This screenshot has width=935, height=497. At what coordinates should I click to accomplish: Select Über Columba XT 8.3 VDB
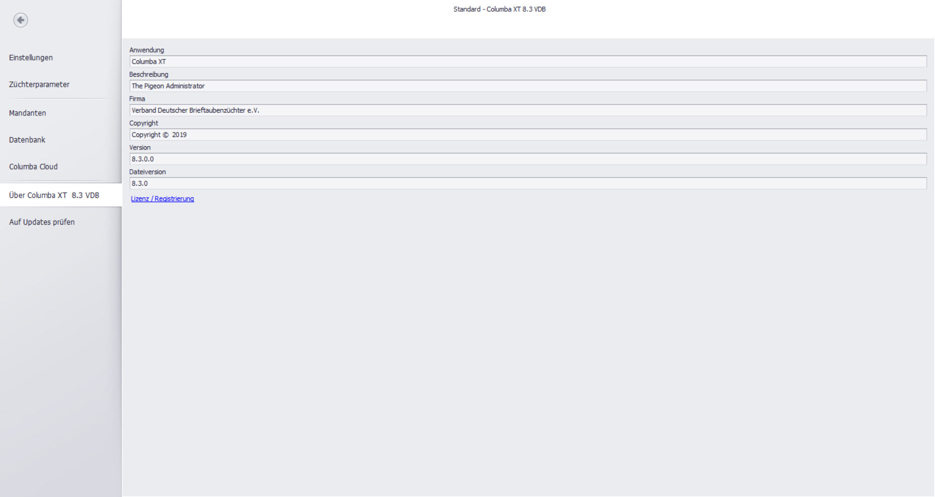(54, 195)
